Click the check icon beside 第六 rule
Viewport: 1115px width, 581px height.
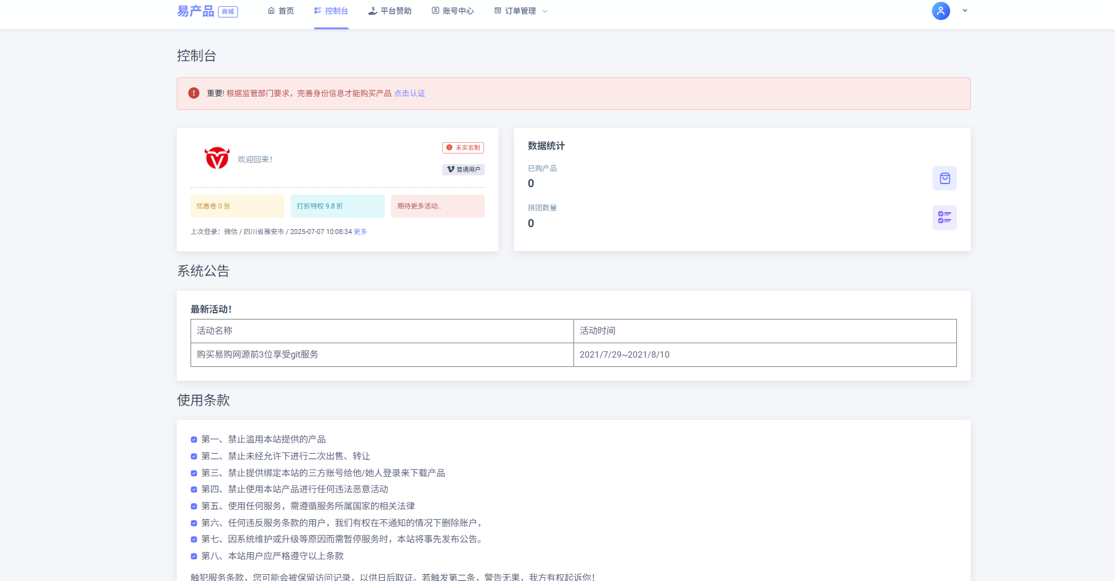[x=194, y=523]
